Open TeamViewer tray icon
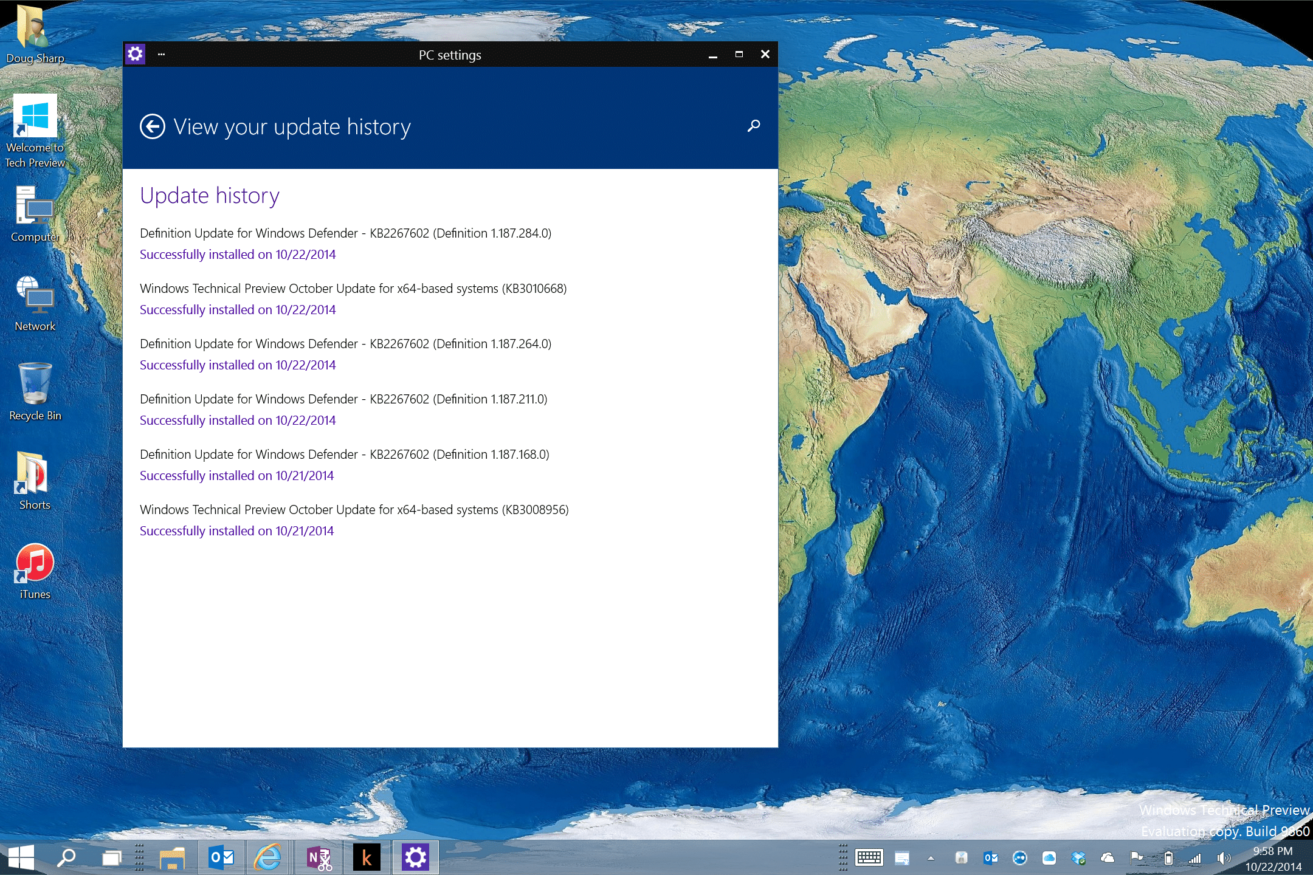 (1020, 858)
